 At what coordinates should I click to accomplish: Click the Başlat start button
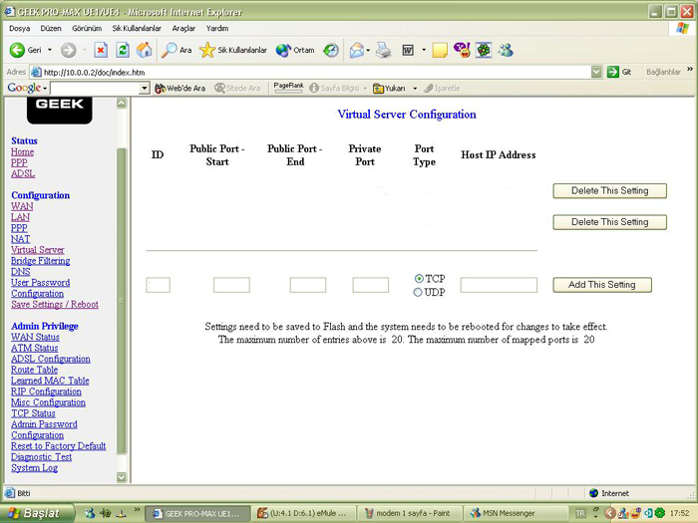[37, 513]
